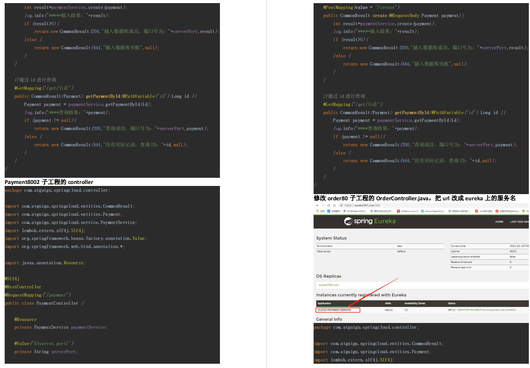This screenshot has height=368, width=530.
Task: Click the @Value("${server.port}") line
Action: [44, 344]
